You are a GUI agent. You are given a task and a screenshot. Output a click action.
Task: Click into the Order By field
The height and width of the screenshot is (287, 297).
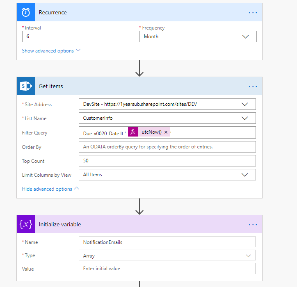(x=167, y=147)
